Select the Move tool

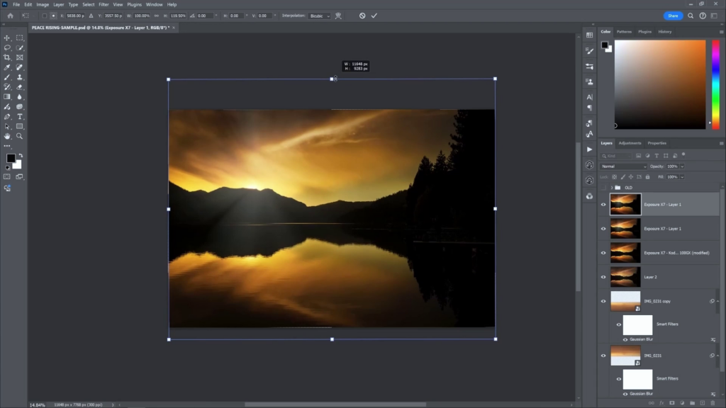pyautogui.click(x=7, y=38)
